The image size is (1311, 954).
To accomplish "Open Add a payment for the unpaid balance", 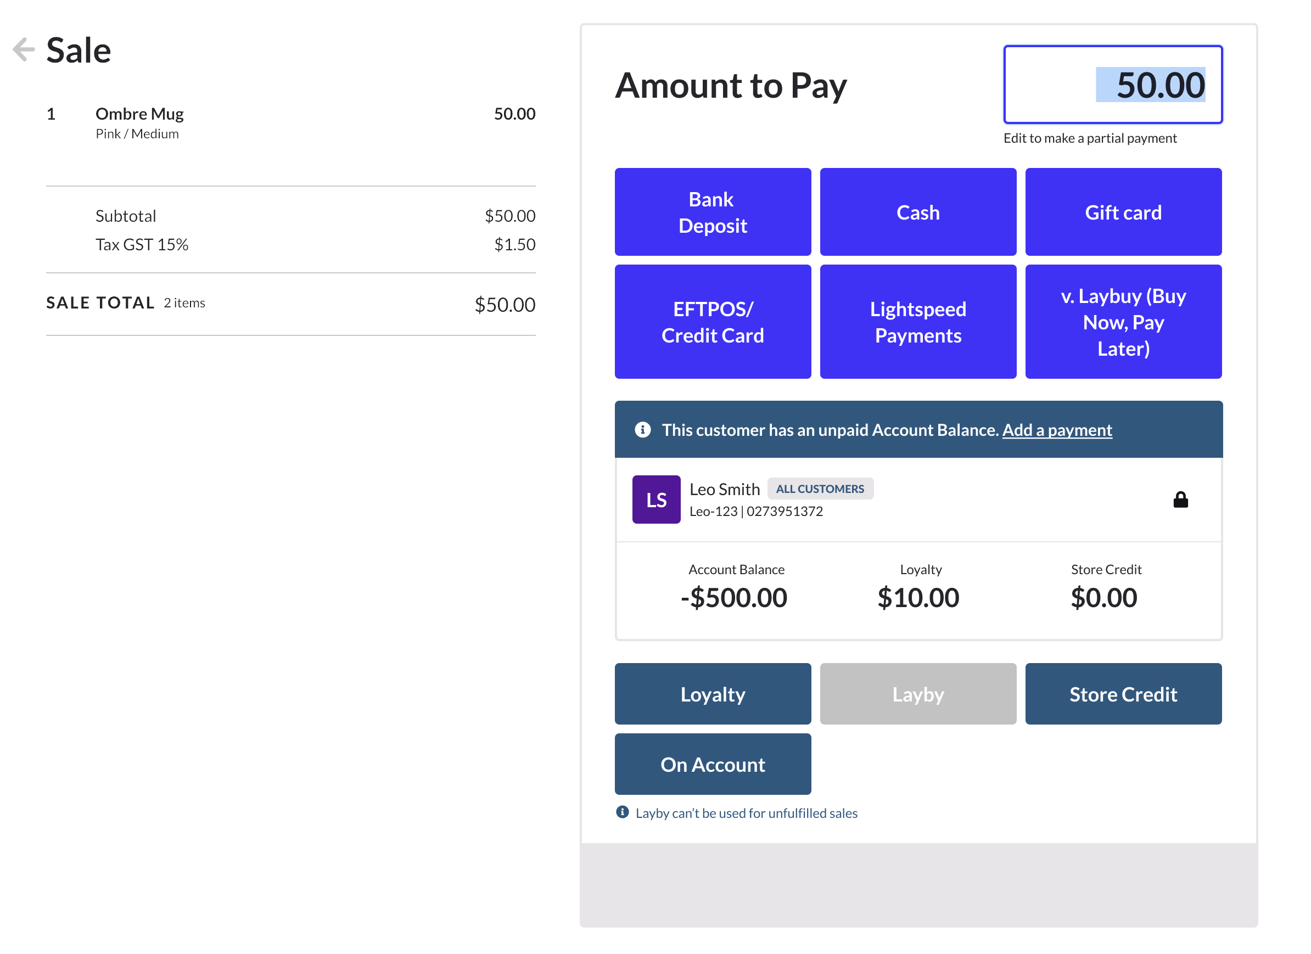I will tap(1057, 430).
